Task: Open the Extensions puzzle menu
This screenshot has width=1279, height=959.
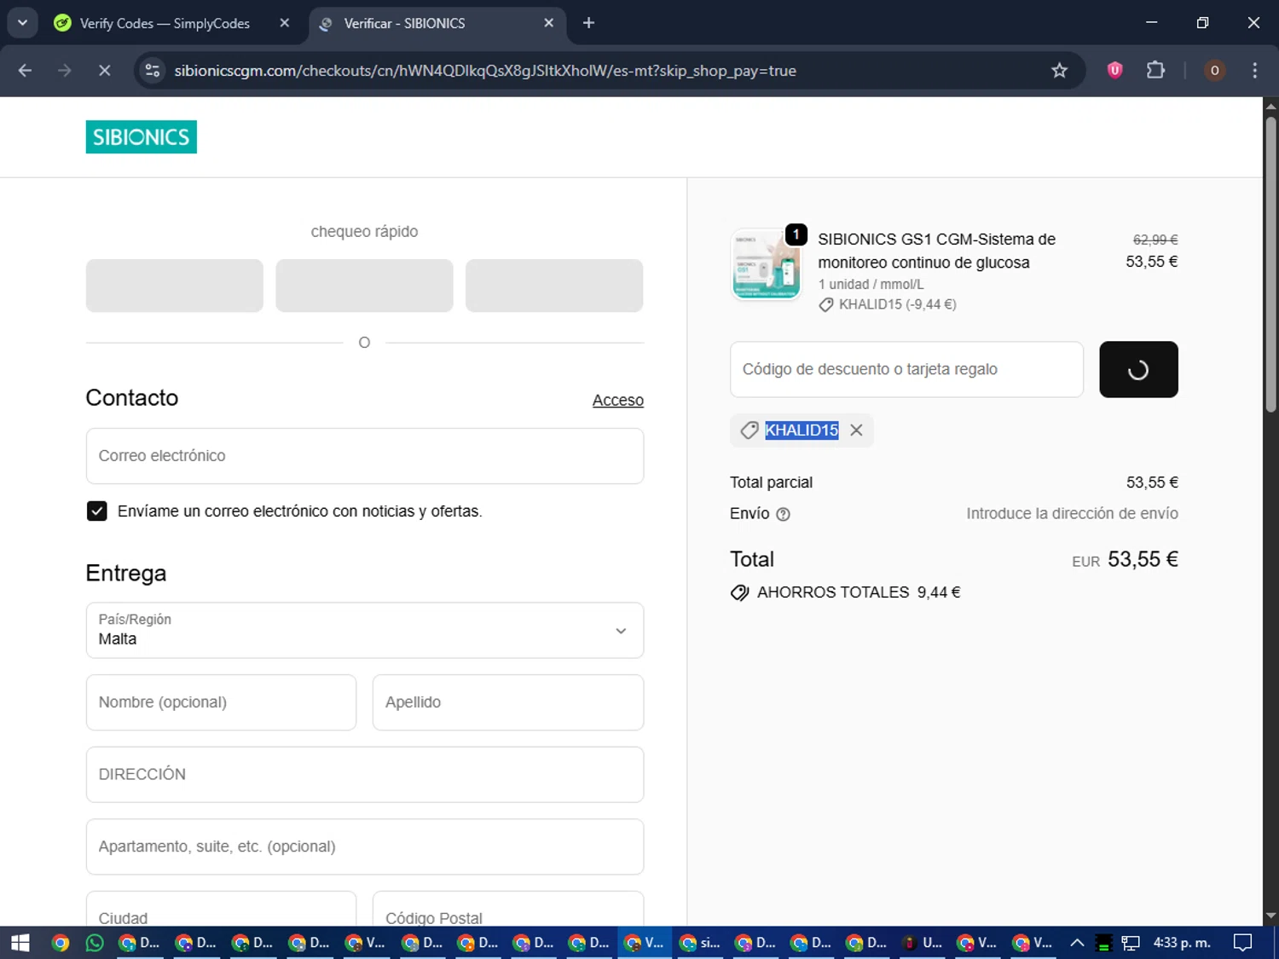Action: pos(1155,71)
